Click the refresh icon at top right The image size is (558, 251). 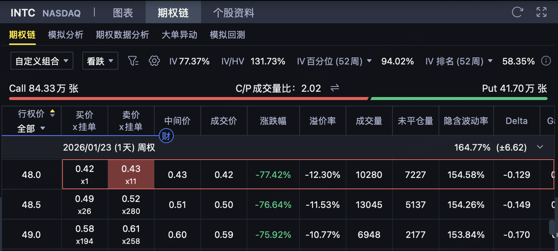[517, 12]
